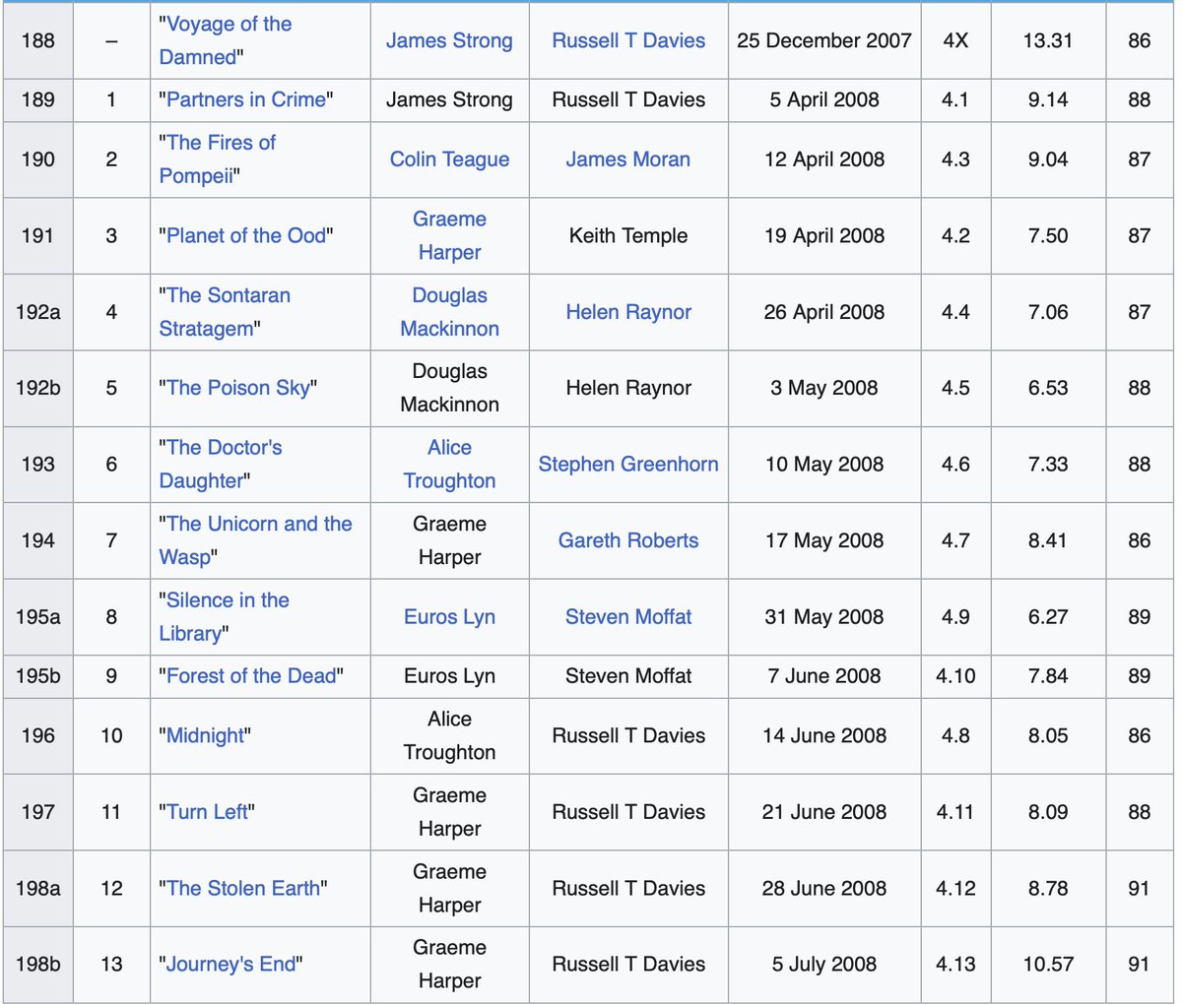Select the story number "192a" cell
The width and height of the screenshot is (1182, 1005).
37,312
